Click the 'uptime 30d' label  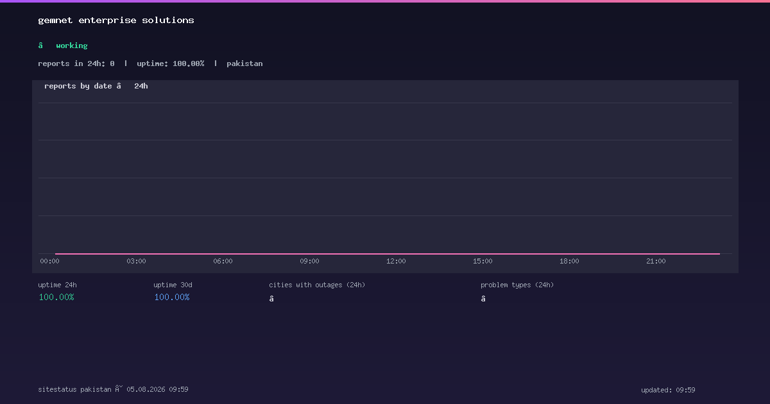173,285
